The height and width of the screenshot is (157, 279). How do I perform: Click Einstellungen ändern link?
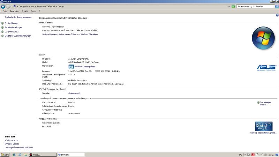[x=265, y=104]
